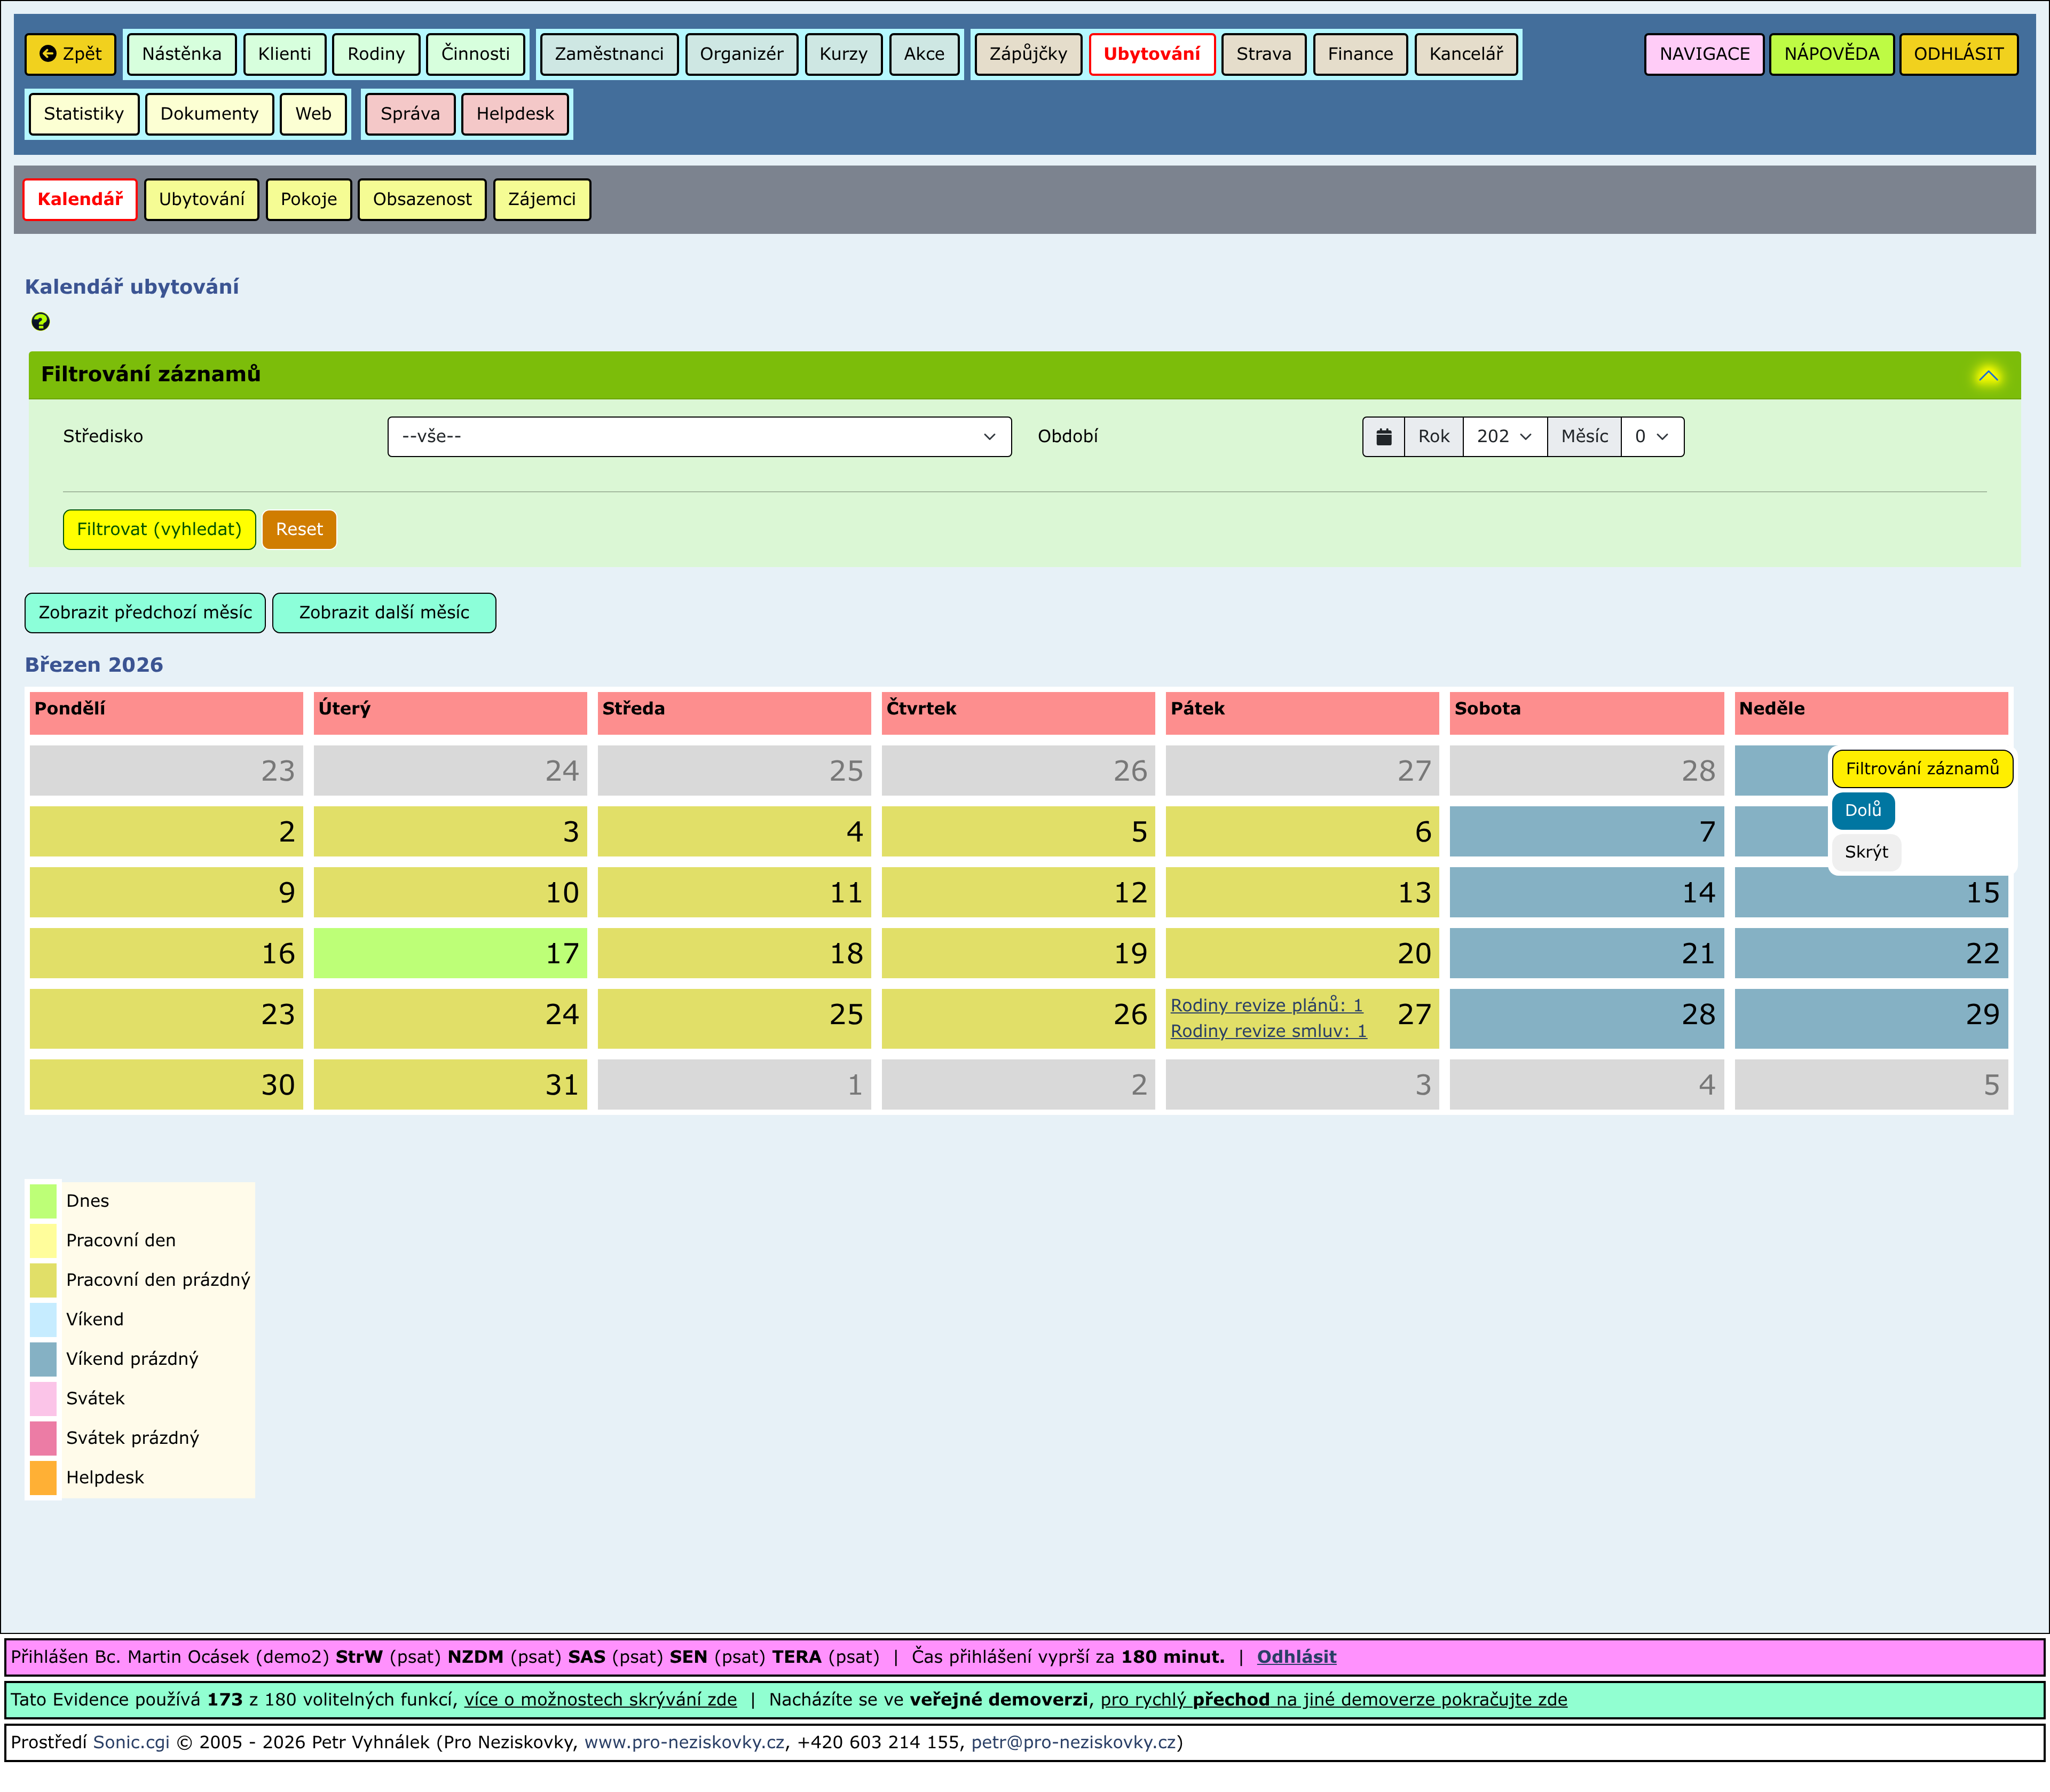Show the previous month
The width and height of the screenshot is (2050, 1792).
(x=145, y=613)
